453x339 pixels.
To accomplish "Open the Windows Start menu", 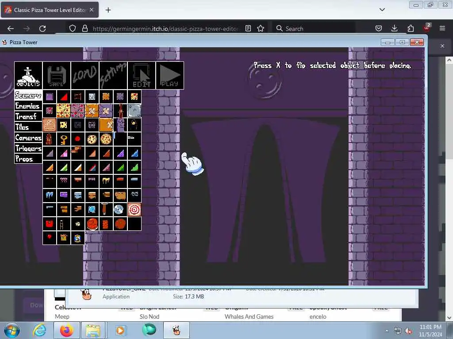I will click(x=12, y=330).
